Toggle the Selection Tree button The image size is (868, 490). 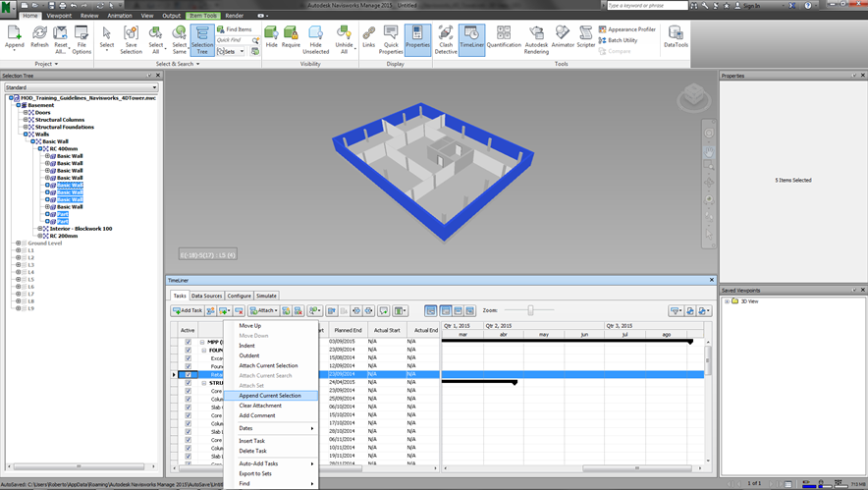pyautogui.click(x=202, y=40)
